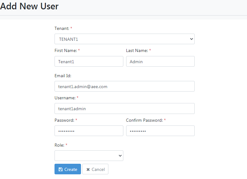
Task: Click the Tenant field label
Action: tap(62, 28)
